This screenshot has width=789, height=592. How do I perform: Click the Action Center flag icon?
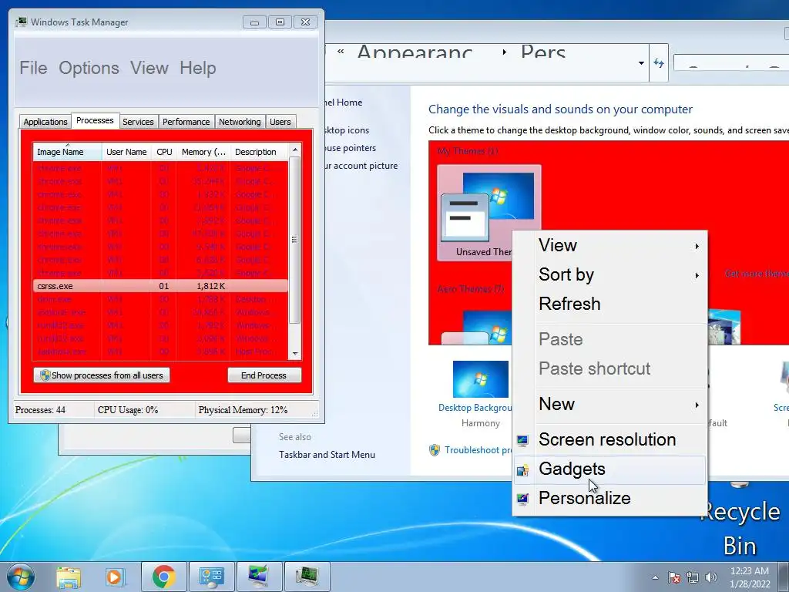point(673,577)
